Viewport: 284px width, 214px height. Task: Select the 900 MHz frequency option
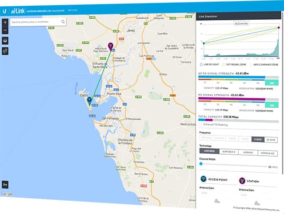coord(206,138)
